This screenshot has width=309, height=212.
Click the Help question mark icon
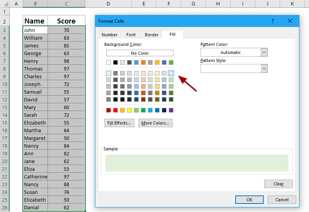pos(273,21)
